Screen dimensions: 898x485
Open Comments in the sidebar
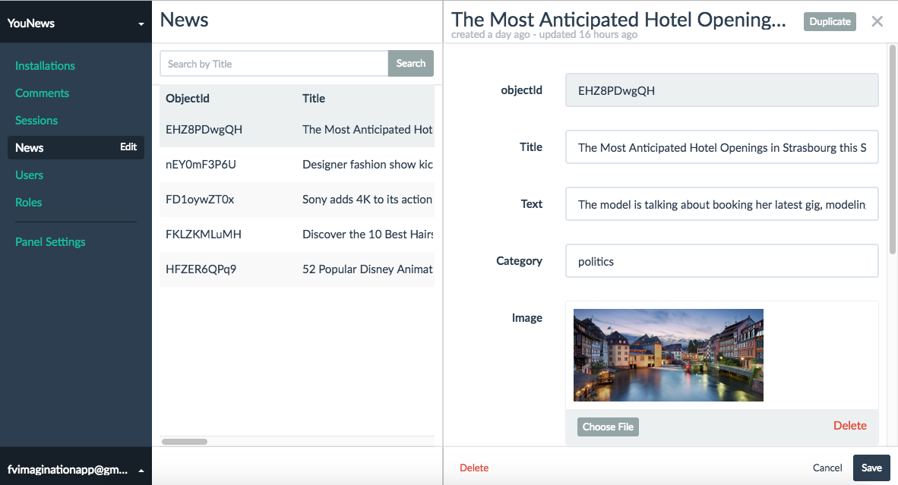coord(42,93)
